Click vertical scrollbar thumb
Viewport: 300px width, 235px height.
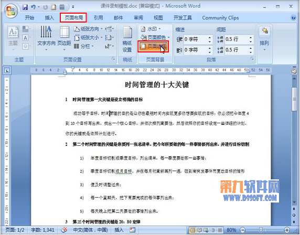click(x=294, y=99)
